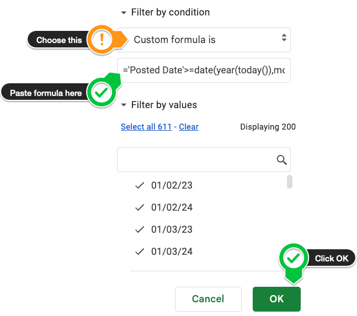Toggle the 01/03/24 date value

pyautogui.click(x=164, y=251)
